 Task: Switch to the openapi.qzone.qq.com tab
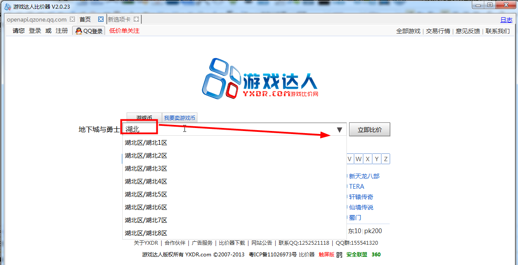pos(37,19)
